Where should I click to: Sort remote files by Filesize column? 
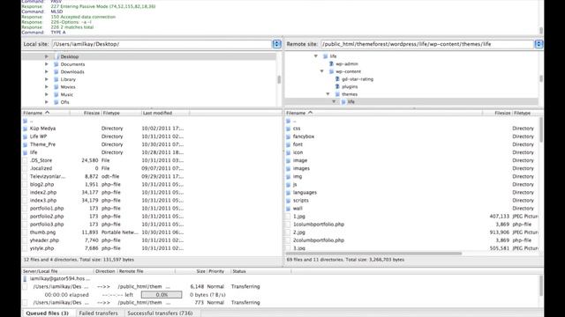point(497,113)
